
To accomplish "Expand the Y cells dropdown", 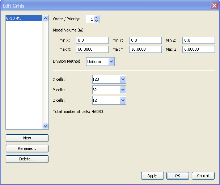I will point(123,90).
